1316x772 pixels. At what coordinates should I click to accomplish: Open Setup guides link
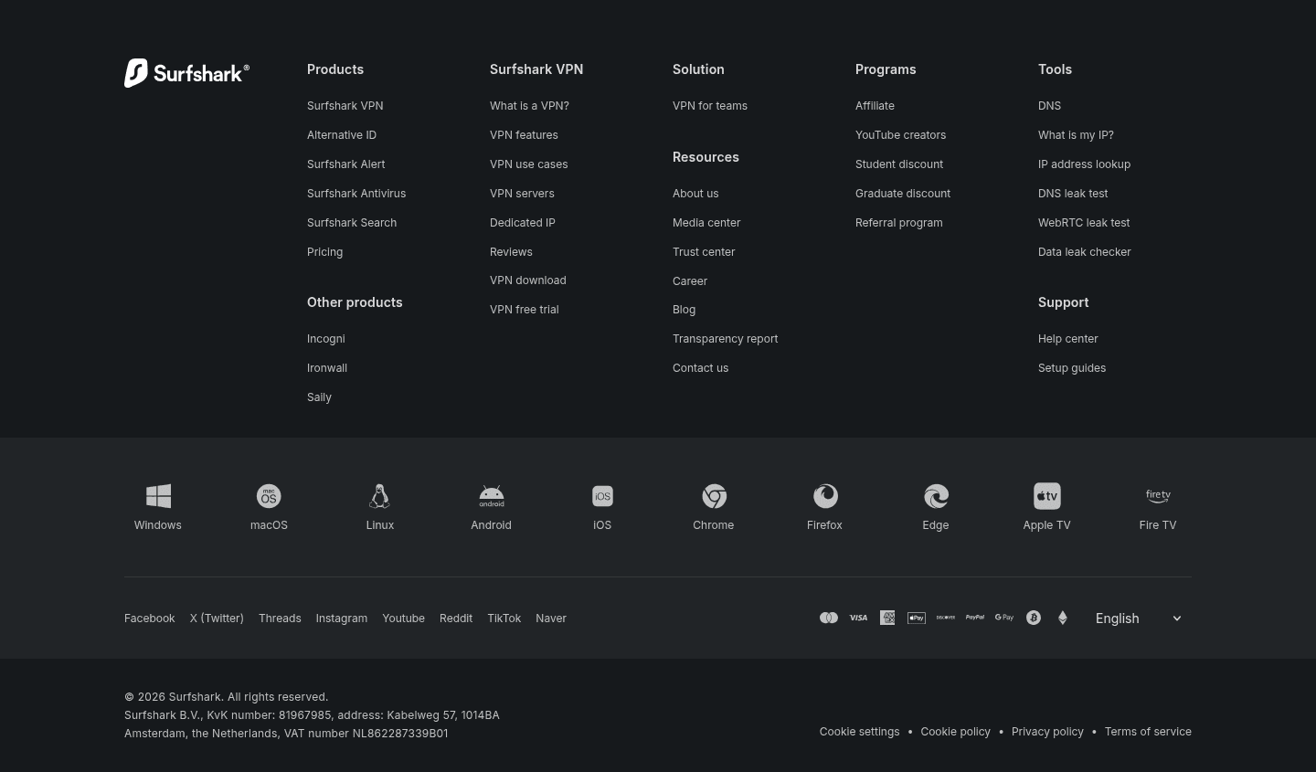click(x=1072, y=368)
